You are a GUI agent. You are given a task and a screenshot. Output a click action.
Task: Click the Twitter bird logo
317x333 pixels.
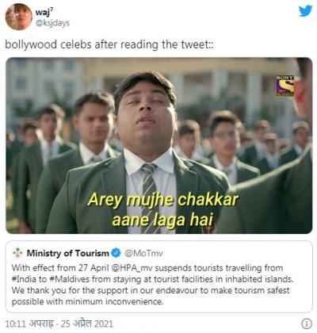point(305,11)
